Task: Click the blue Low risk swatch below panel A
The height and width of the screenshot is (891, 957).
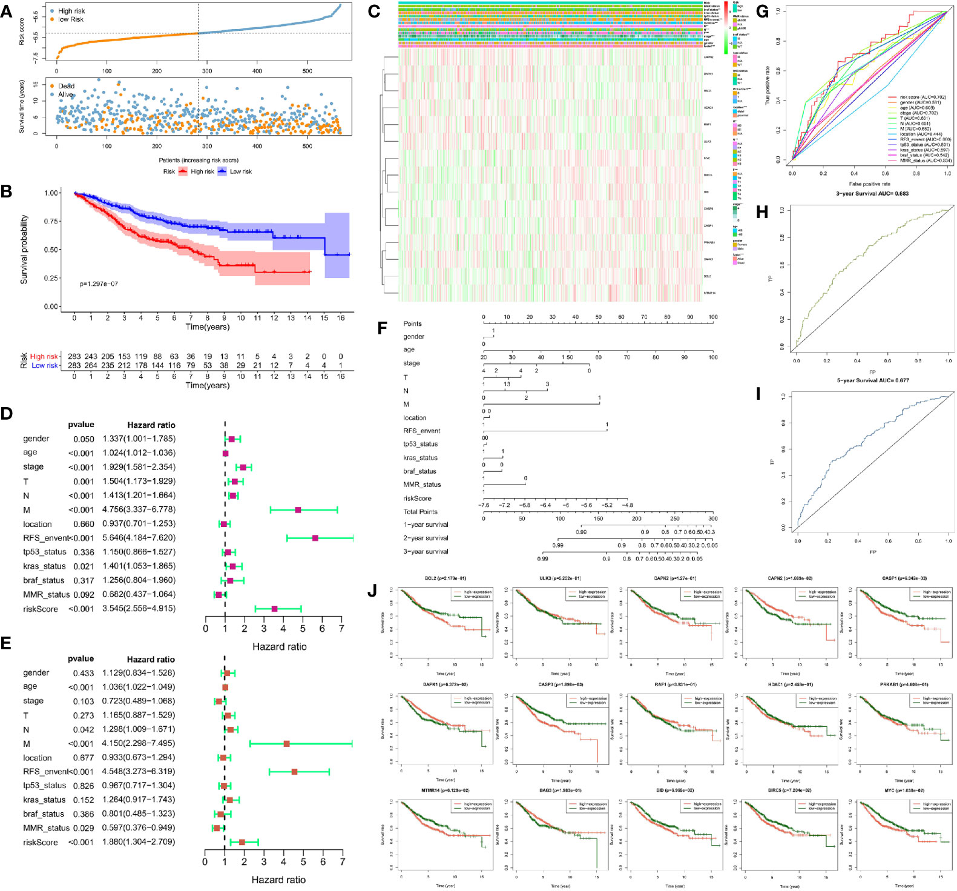Action: click(x=222, y=171)
